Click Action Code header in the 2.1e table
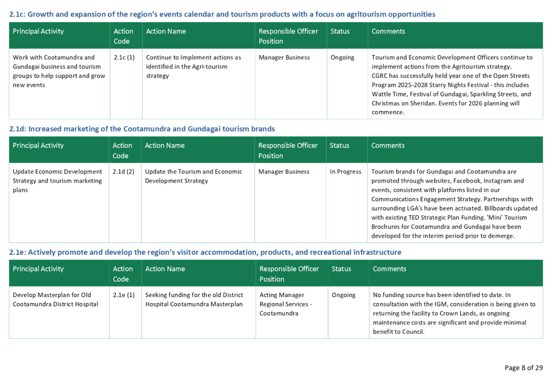Image resolution: width=552 pixels, height=381 pixels. (123, 274)
